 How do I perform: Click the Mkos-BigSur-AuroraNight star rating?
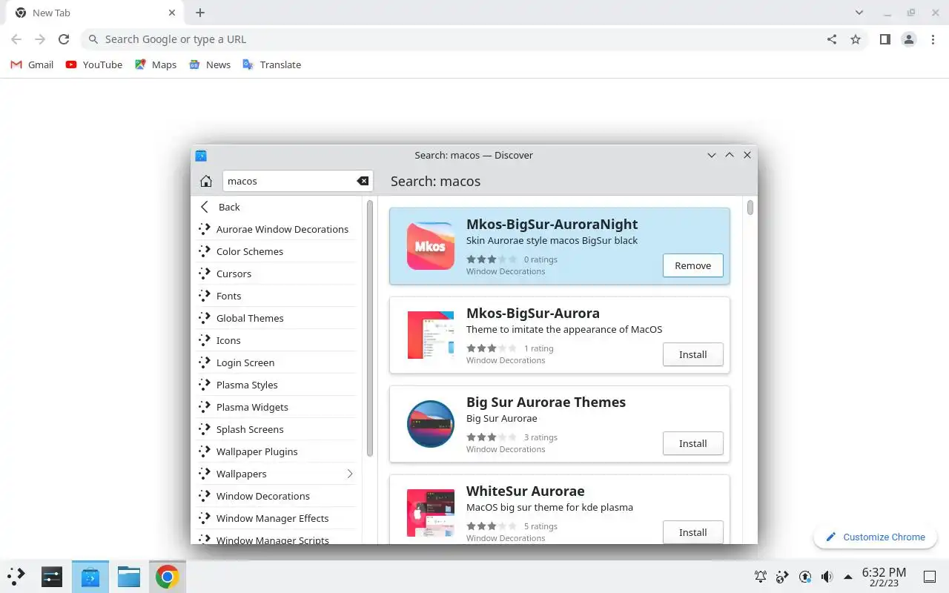492,259
